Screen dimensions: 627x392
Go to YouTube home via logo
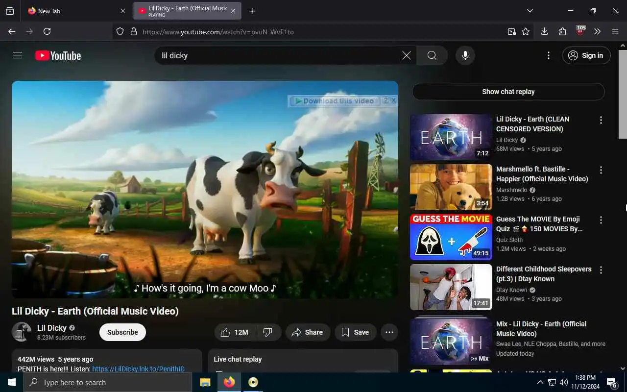(x=58, y=55)
